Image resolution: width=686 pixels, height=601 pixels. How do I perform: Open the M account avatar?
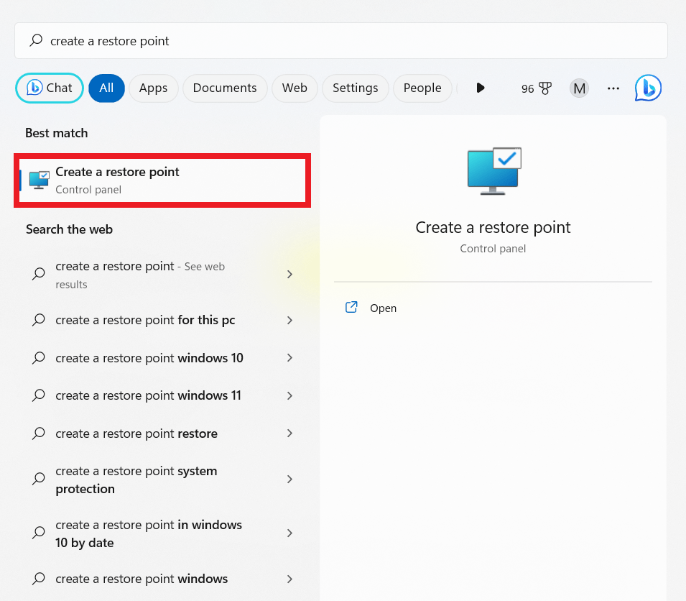[x=579, y=88]
